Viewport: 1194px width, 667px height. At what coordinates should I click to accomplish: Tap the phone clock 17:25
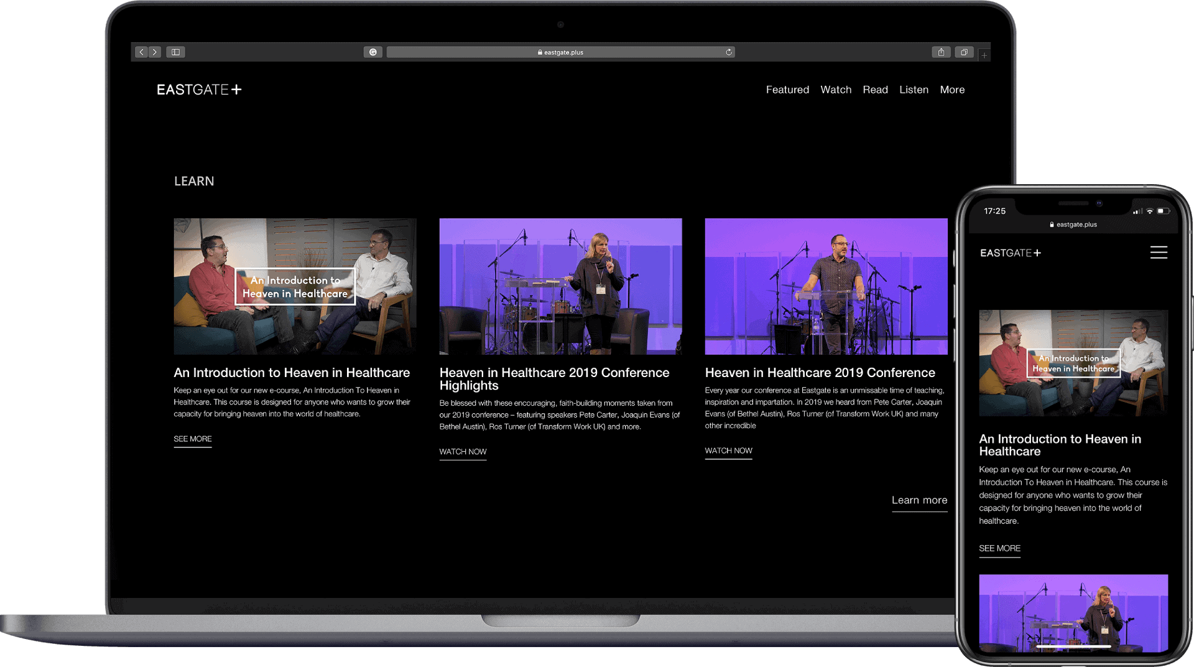pyautogui.click(x=994, y=212)
